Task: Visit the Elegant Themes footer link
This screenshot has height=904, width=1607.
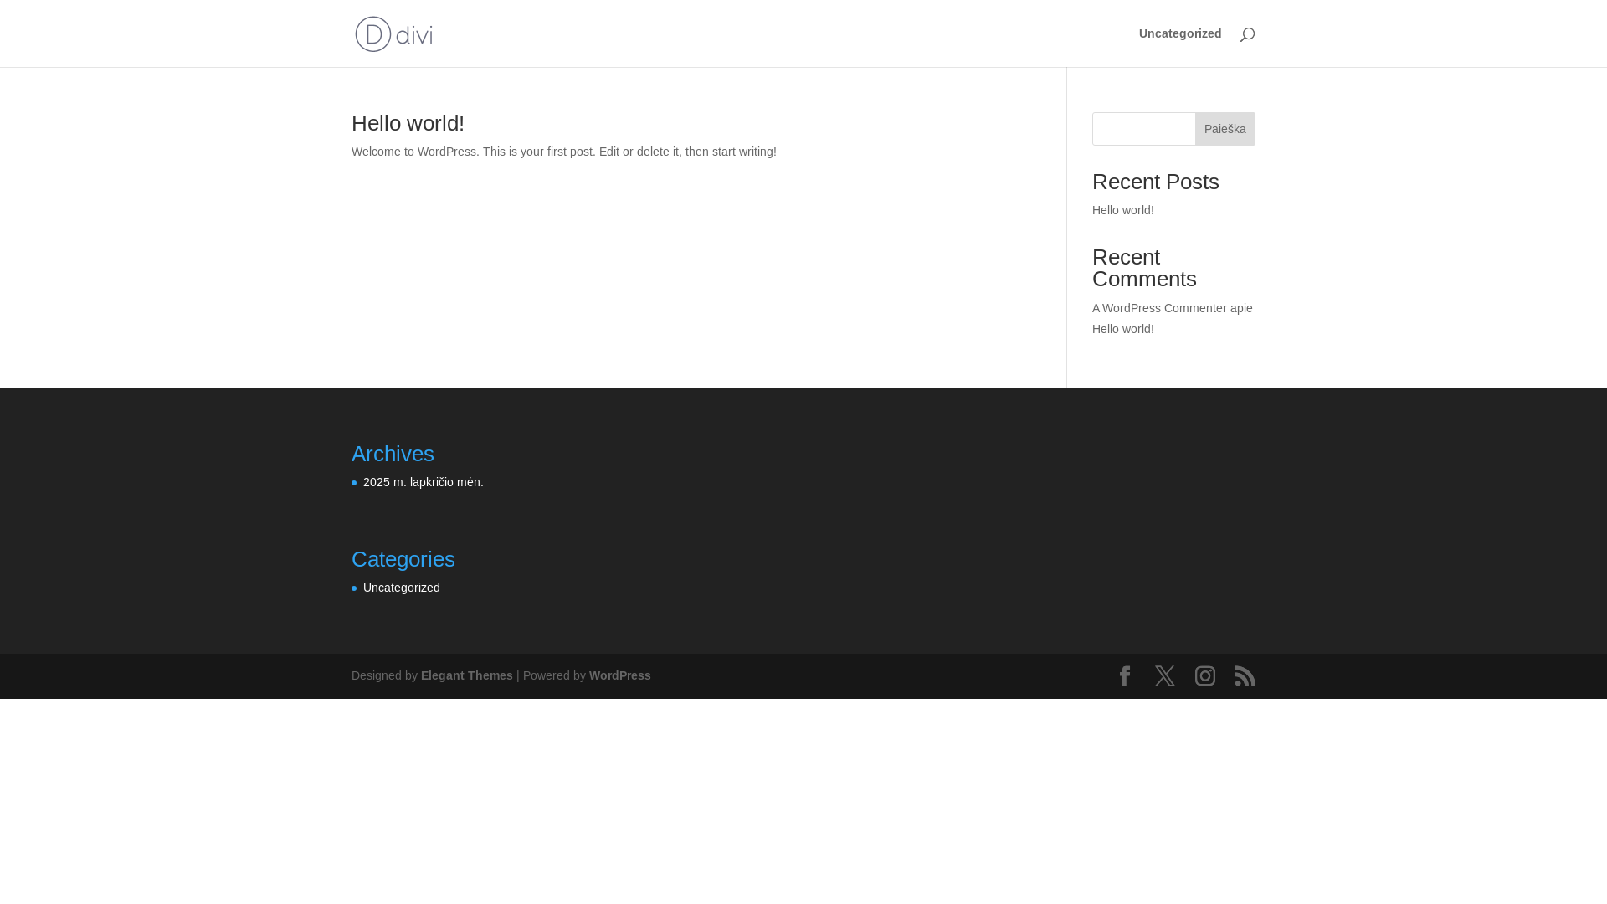Action: (x=466, y=675)
